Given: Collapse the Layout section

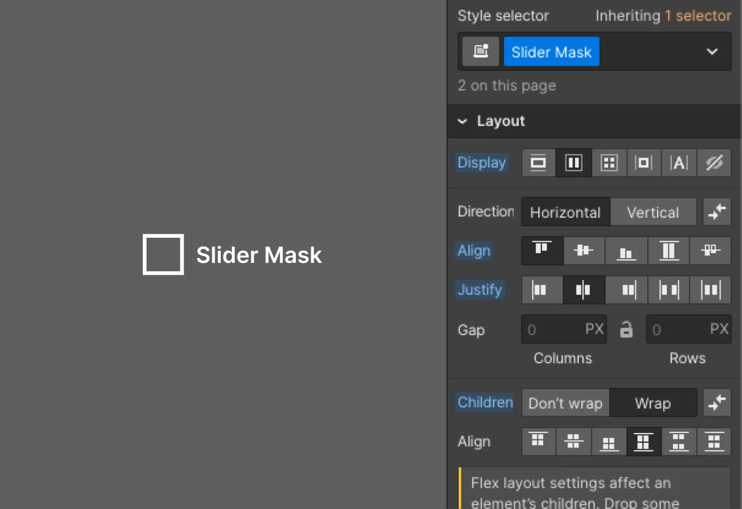Looking at the screenshot, I should point(462,121).
